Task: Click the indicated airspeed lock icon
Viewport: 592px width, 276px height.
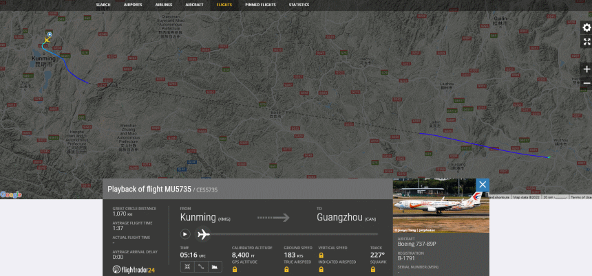Action: coord(321,269)
